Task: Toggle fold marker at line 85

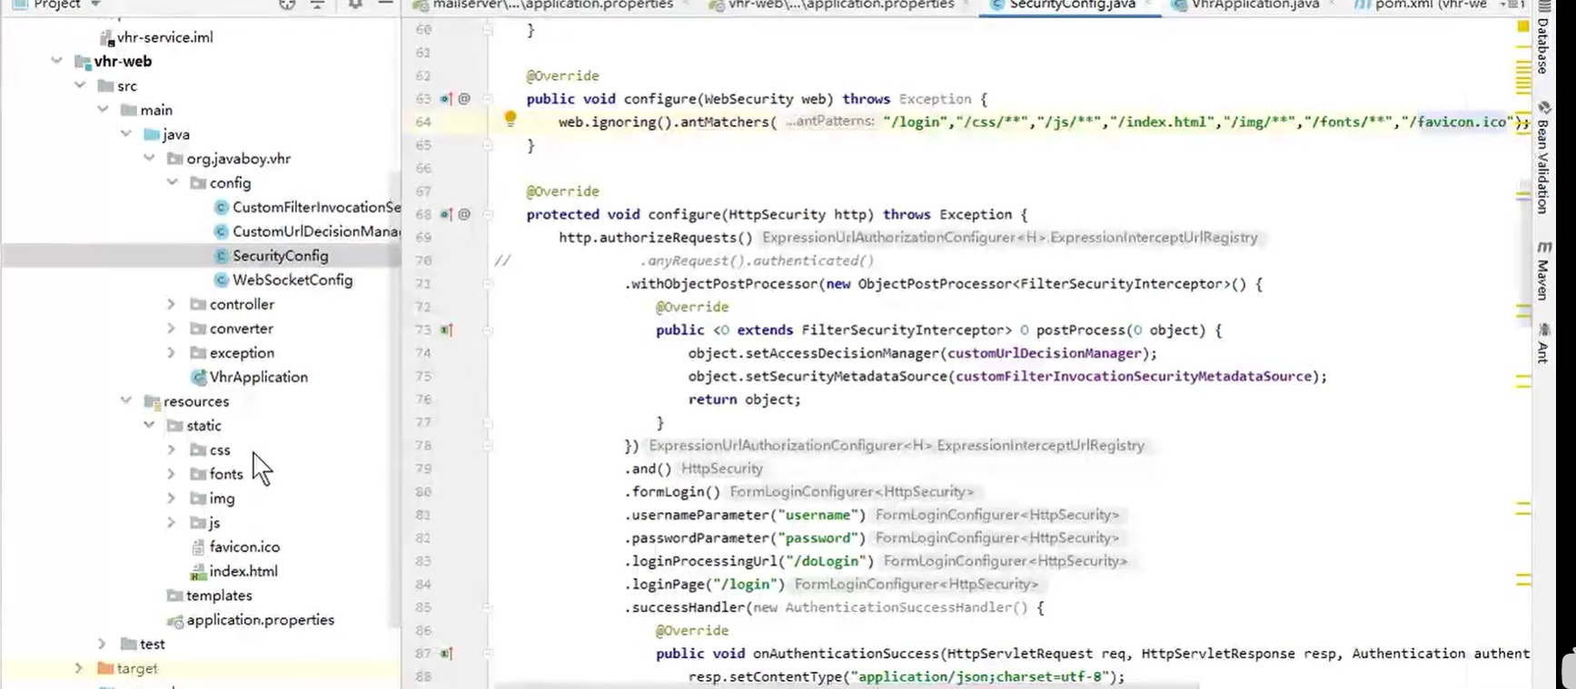Action: pyautogui.click(x=488, y=606)
